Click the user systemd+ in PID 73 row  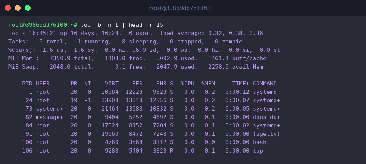pyautogui.click(x=50, y=109)
